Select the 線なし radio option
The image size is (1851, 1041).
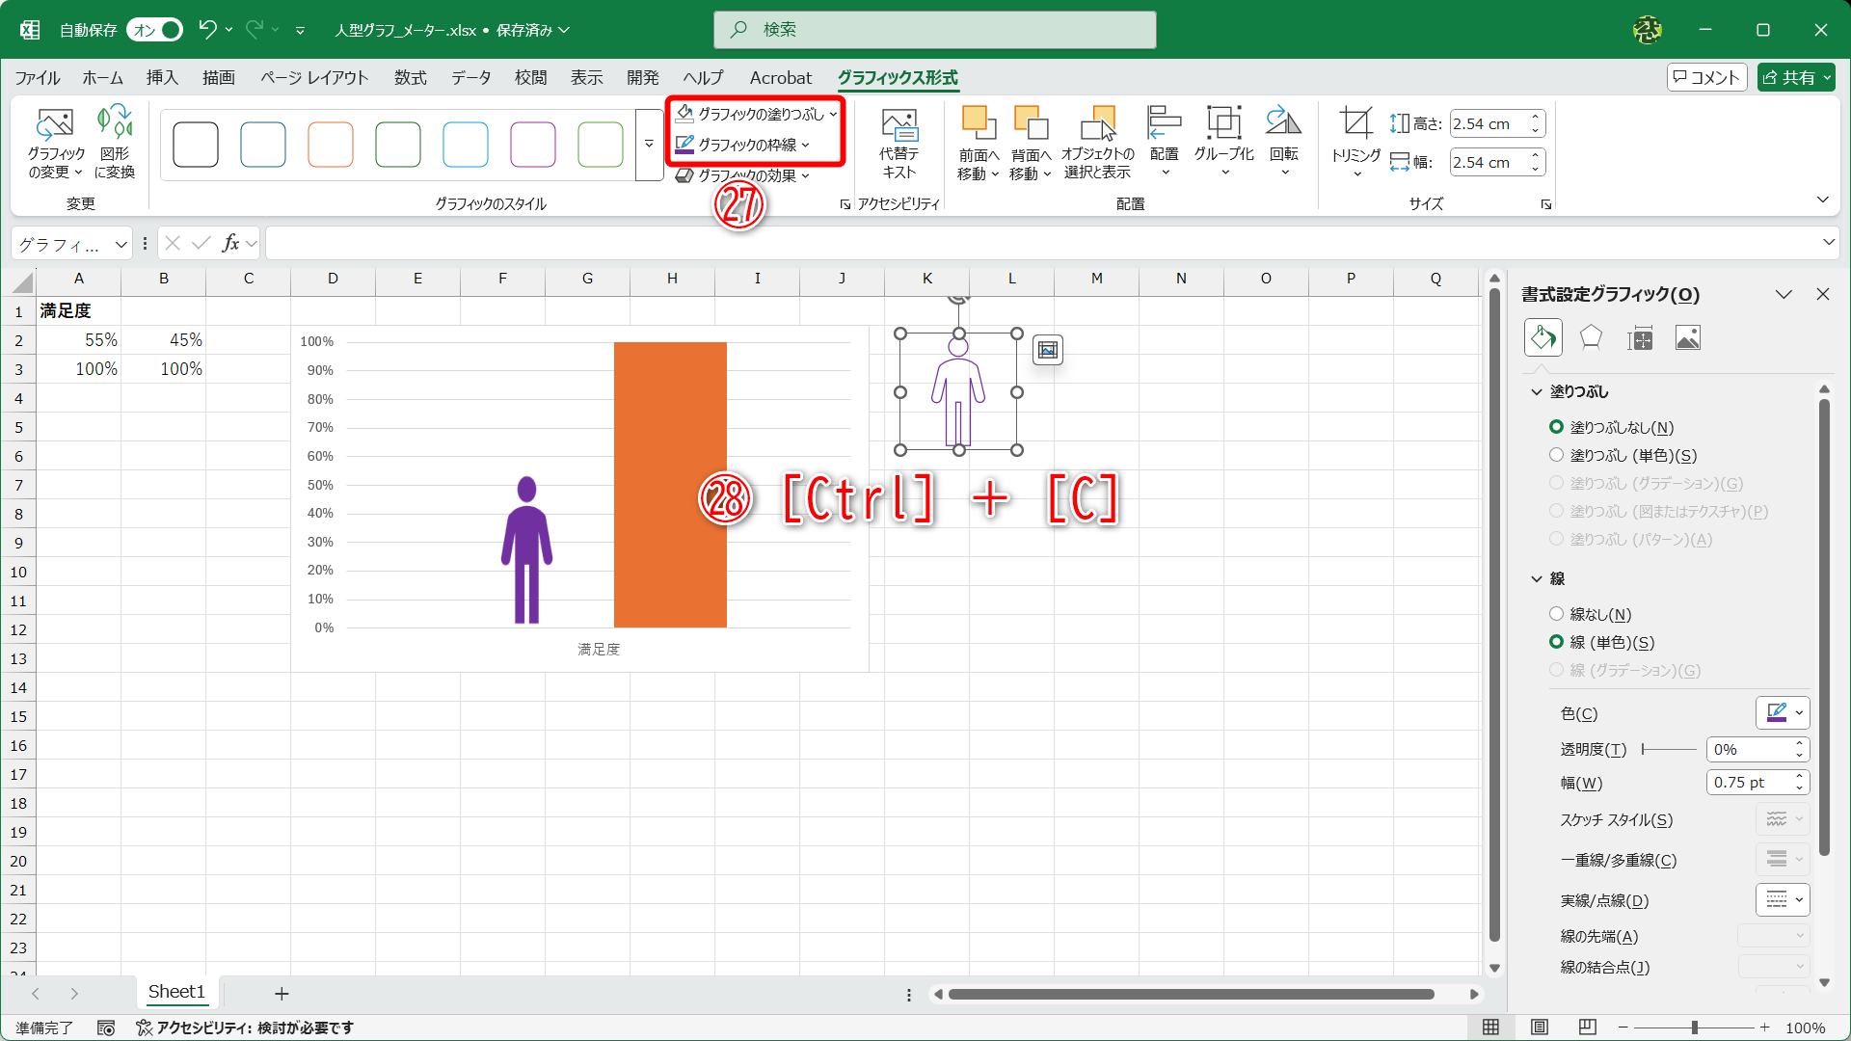[x=1556, y=614]
